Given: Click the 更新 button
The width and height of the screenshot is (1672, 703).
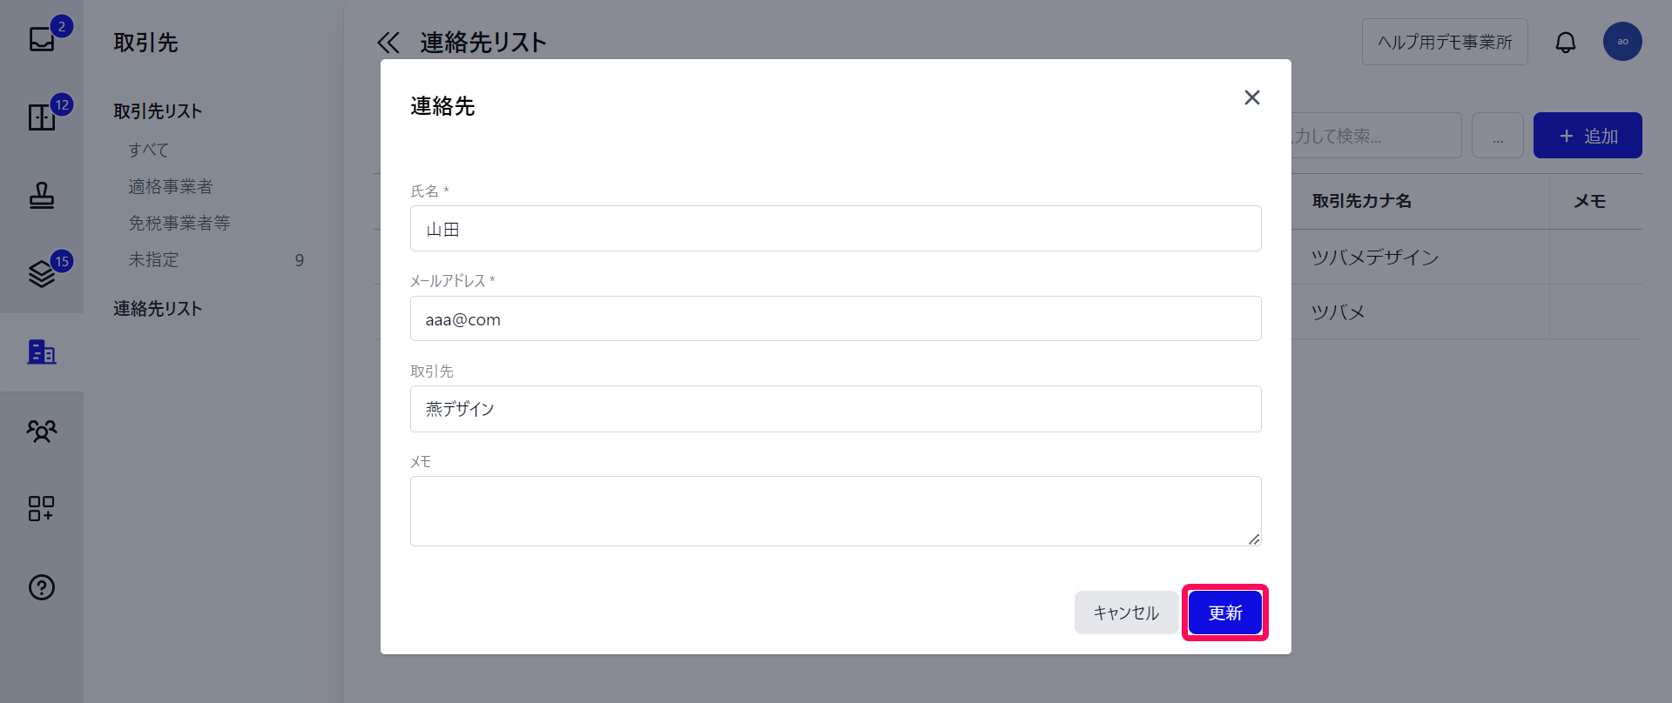Looking at the screenshot, I should pyautogui.click(x=1225, y=613).
